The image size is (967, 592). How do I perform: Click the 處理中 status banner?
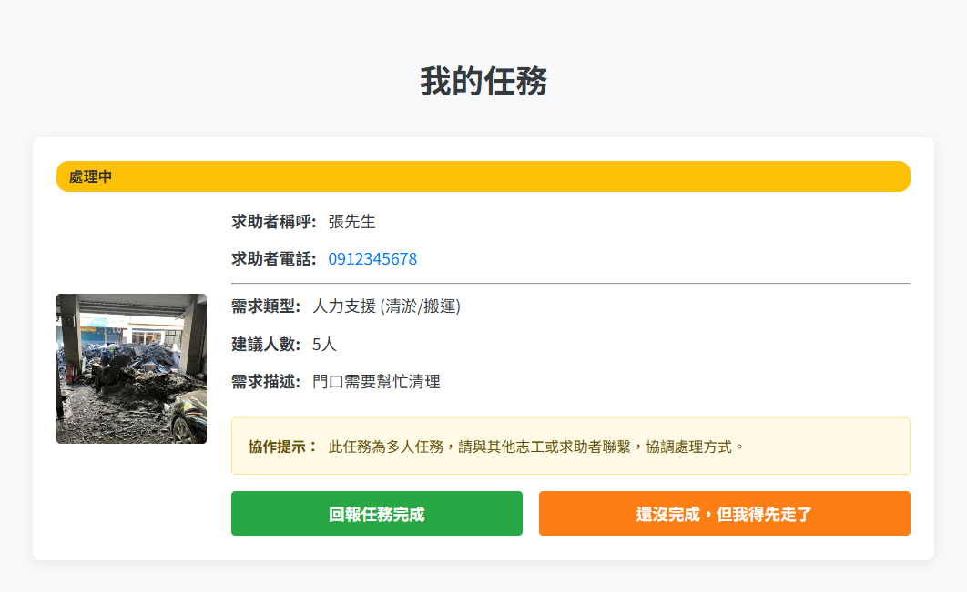tap(483, 176)
